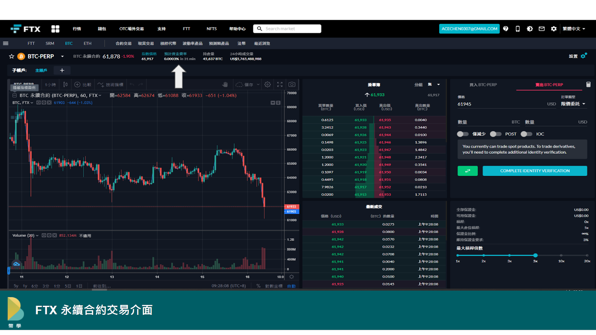Toggle auto scale (自動)
The width and height of the screenshot is (596, 335).
pos(292,286)
